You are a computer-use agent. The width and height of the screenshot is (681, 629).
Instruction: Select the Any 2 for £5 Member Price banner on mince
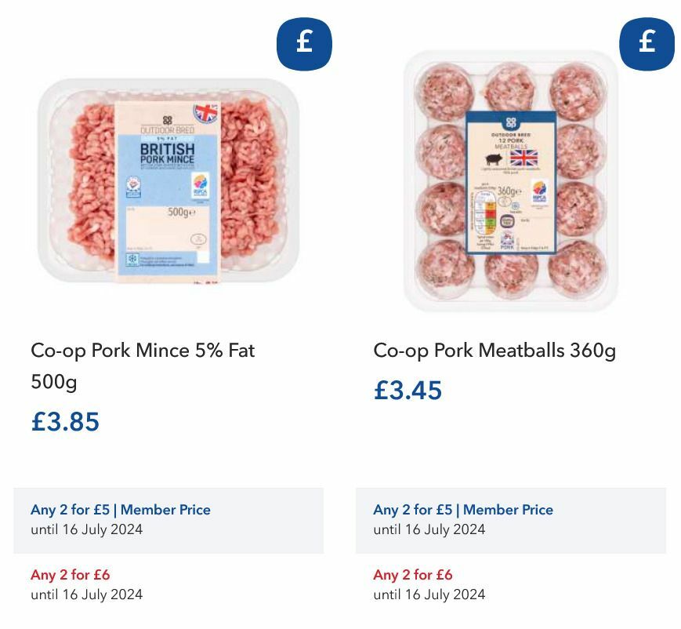(120, 509)
